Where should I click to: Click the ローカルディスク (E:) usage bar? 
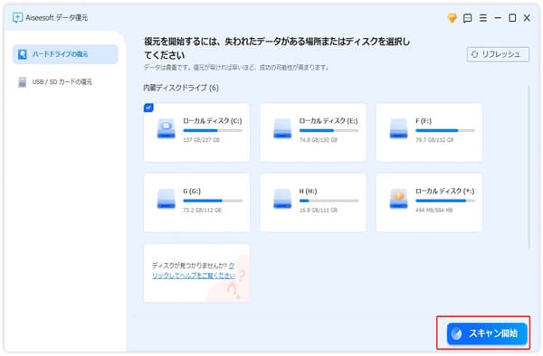click(x=329, y=131)
